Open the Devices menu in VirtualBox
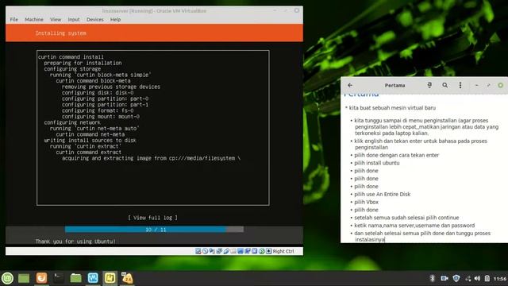 coord(95,19)
